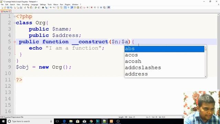The width and height of the screenshot is (220, 124).
Task: Open Task View from the taskbar
Action: point(57,121)
